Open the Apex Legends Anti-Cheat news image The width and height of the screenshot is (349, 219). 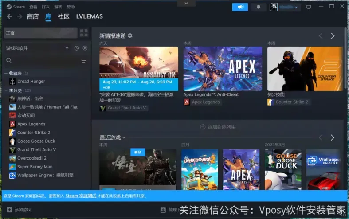(223, 69)
